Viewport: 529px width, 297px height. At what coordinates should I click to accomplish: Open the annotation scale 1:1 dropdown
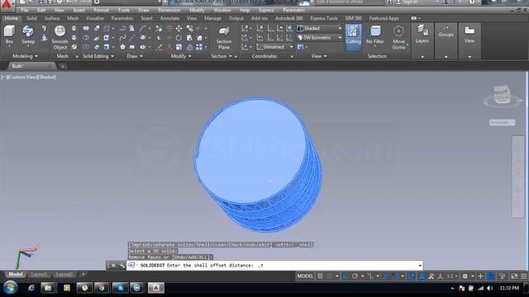click(x=452, y=276)
